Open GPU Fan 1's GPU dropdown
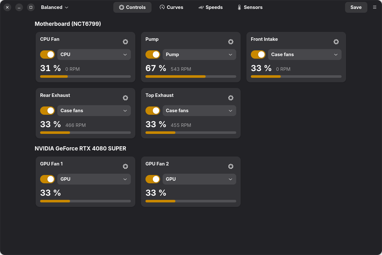 click(x=94, y=179)
